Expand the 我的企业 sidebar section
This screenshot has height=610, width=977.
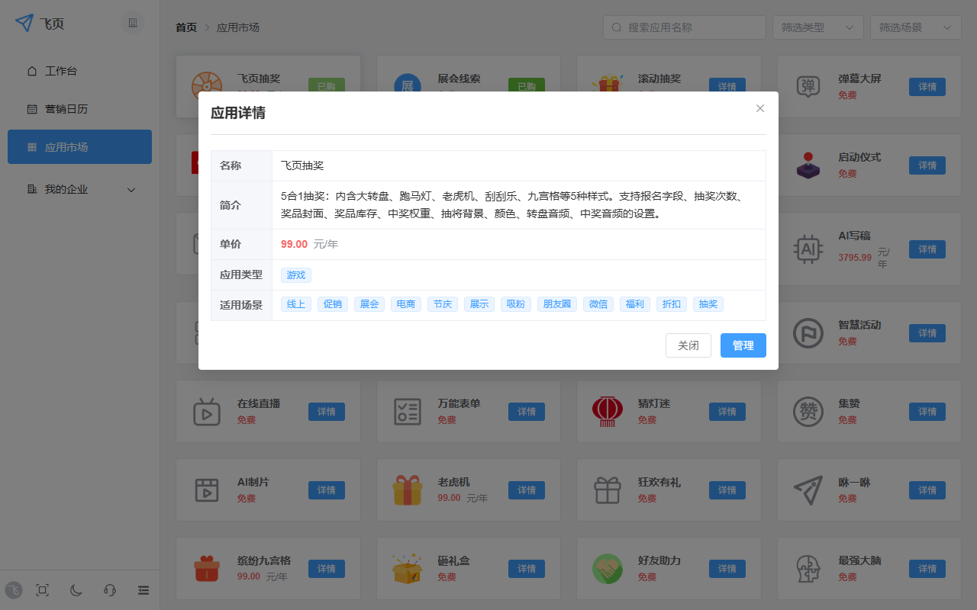click(x=79, y=188)
